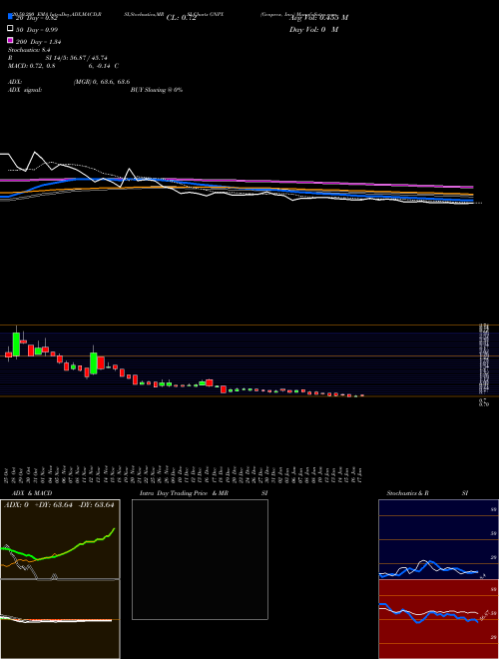Image resolution: width=499 pixels, height=659 pixels.
Task: Click the 'BUY Slowing @ 0%' signal text
Action: tap(157, 90)
